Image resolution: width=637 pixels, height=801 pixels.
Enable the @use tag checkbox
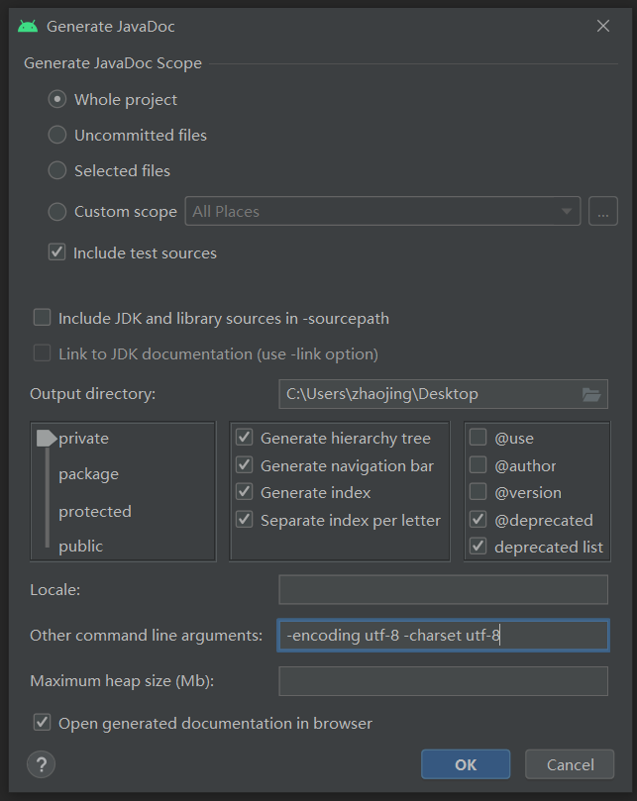coord(478,438)
